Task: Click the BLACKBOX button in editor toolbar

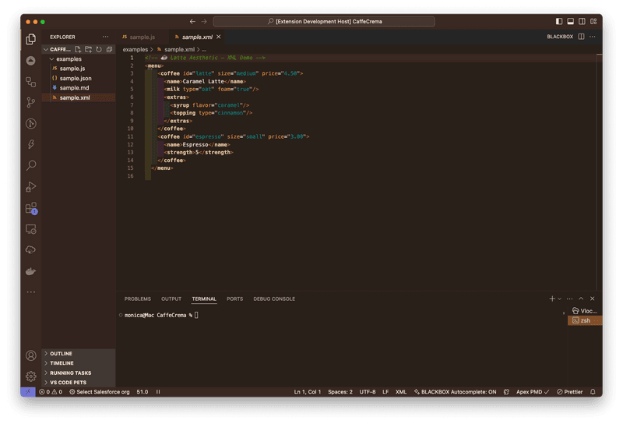Action: coord(560,37)
